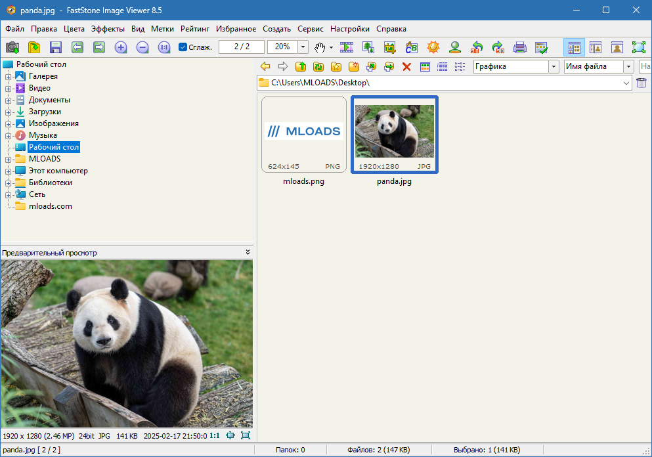Open the Favorites star folder icon
Image resolution: width=652 pixels, height=457 pixels.
pos(336,66)
